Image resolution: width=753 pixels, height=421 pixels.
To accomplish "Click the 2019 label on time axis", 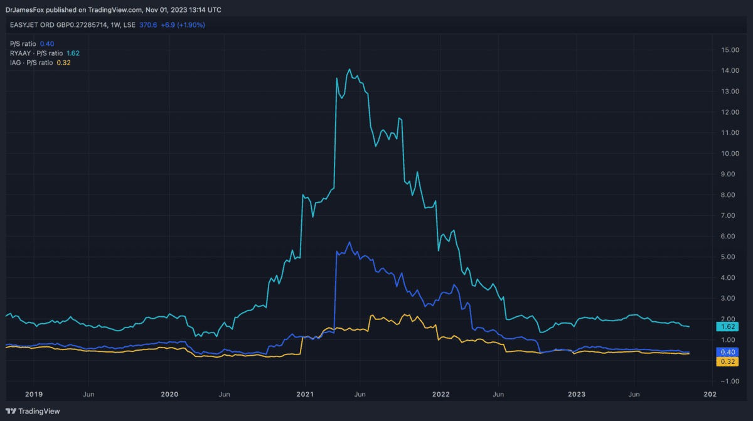I will tap(33, 395).
